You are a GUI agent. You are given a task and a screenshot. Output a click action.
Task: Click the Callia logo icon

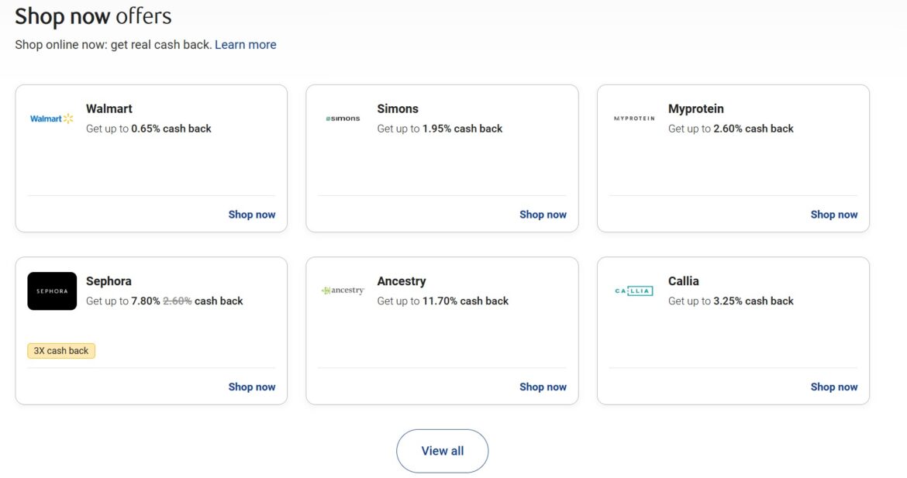tap(634, 291)
